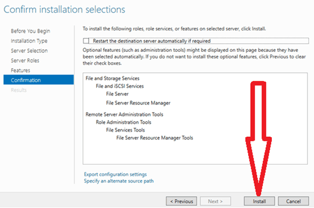
Task: Open Specify an alternate source path link
Action: [119, 181]
